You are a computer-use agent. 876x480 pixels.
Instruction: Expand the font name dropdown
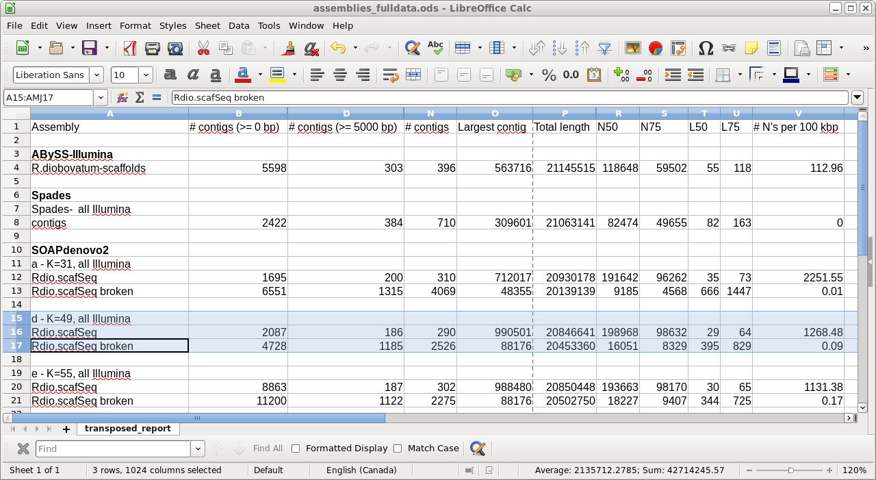point(96,75)
